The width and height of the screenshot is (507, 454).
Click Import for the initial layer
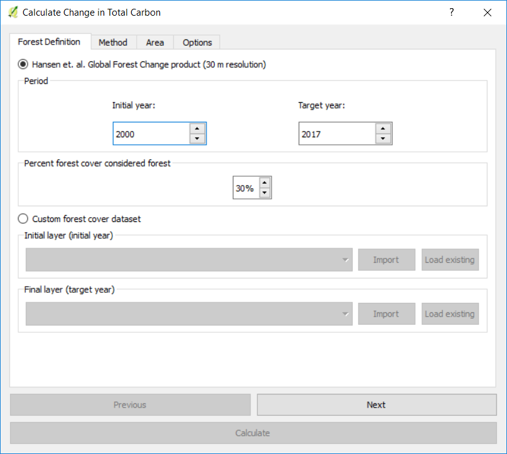pos(386,260)
